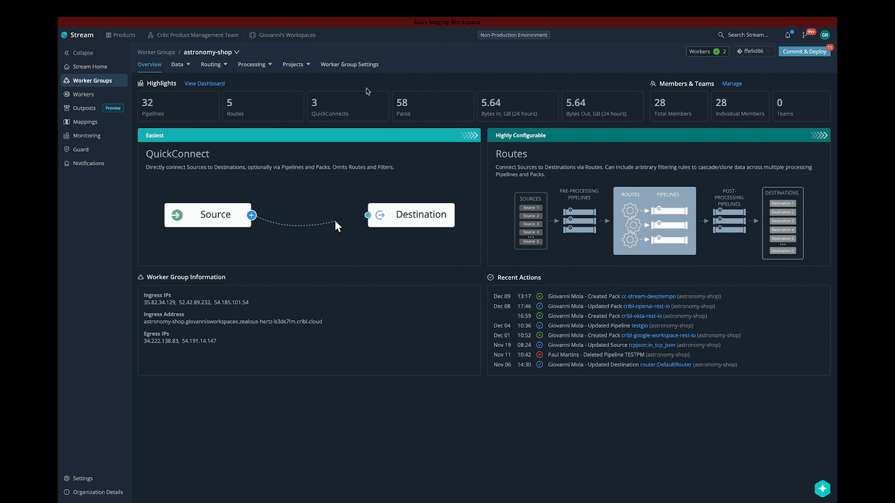Click the Monitoring sidebar icon
Viewport: 895px width, 503px height.
point(67,136)
